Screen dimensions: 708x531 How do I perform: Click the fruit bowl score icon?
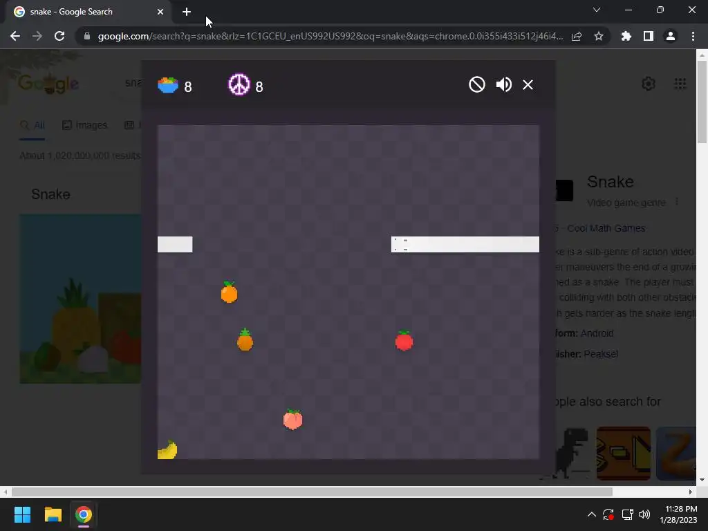click(x=168, y=85)
